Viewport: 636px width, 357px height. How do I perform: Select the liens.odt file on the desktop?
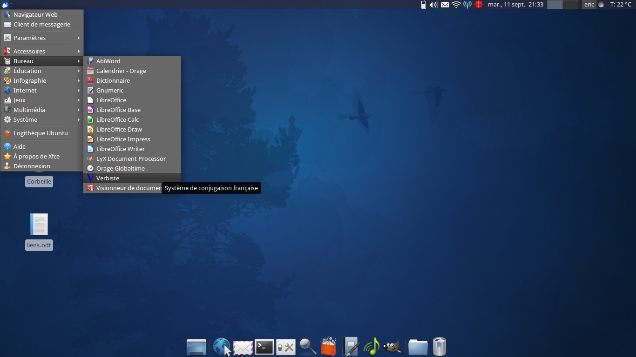coord(39,231)
